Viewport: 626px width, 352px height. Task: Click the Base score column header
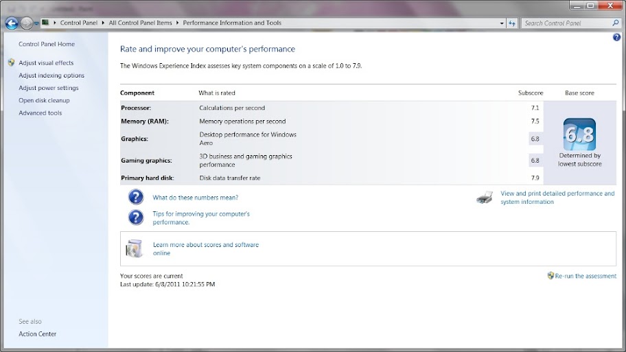[x=579, y=93]
